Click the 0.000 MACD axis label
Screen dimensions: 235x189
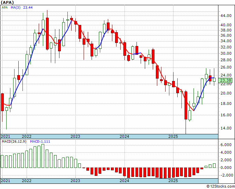coord(226,168)
